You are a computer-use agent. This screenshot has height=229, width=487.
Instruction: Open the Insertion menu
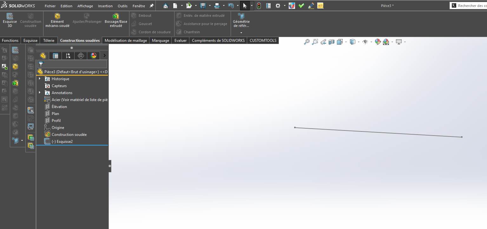click(105, 6)
